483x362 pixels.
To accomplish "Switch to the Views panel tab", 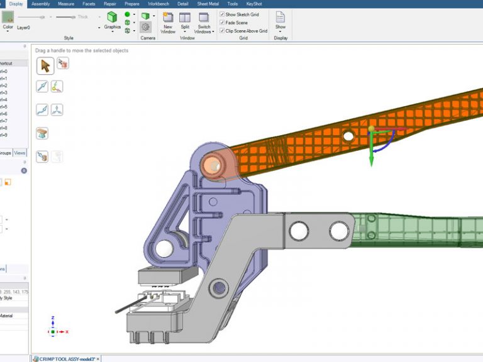I will click(19, 153).
